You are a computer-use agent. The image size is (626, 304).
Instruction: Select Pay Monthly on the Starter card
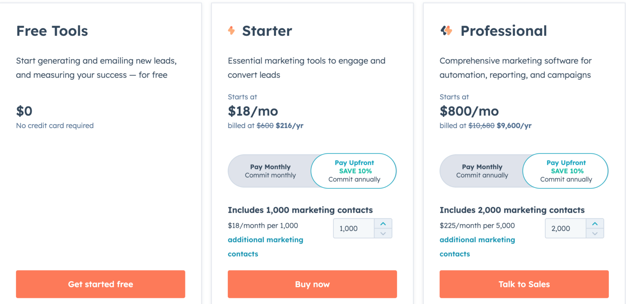[x=270, y=171]
